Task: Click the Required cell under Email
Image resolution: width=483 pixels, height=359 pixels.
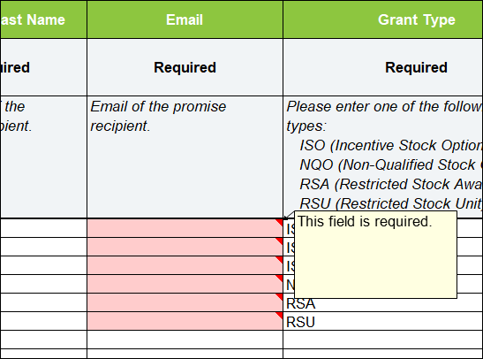Action: [x=185, y=67]
